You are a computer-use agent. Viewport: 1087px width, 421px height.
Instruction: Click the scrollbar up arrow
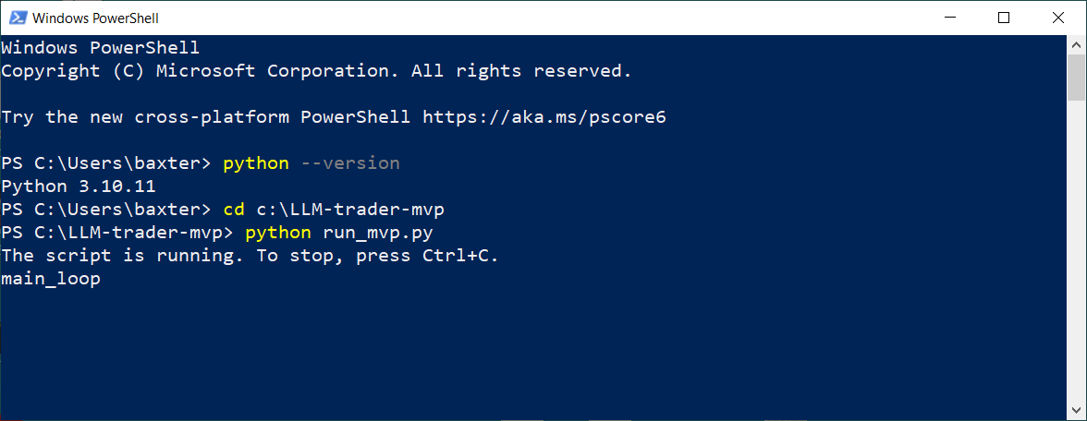1077,43
